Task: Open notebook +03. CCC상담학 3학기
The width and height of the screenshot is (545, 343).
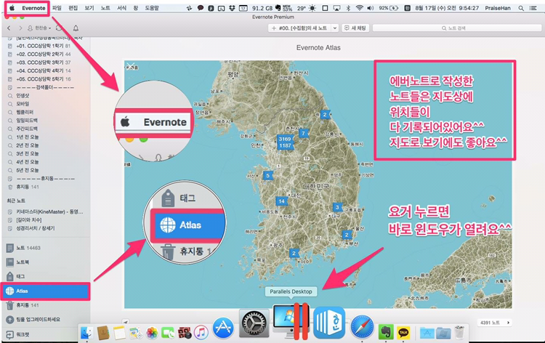Action: pos(45,62)
